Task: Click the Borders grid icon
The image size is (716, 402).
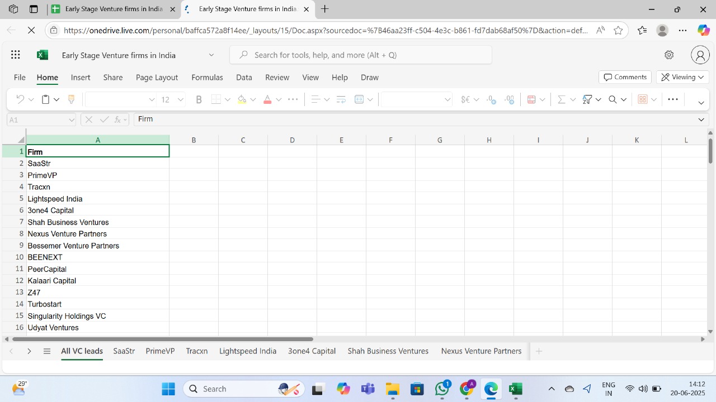Action: (x=216, y=99)
